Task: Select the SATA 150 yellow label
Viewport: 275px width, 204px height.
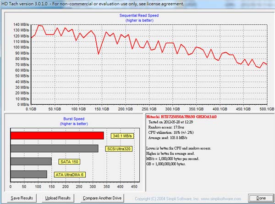Action: pyautogui.click(x=69, y=161)
